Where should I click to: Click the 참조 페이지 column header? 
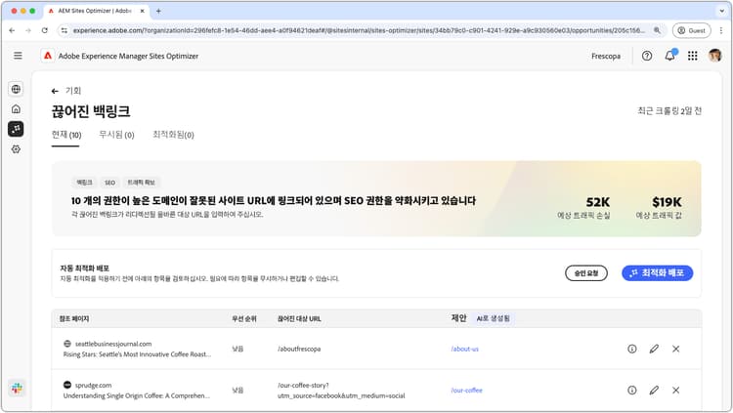point(74,318)
